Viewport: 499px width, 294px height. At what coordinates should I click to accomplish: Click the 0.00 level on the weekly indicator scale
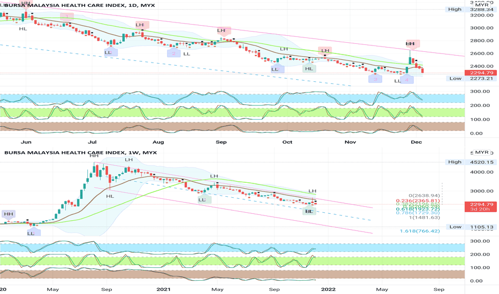point(477,281)
